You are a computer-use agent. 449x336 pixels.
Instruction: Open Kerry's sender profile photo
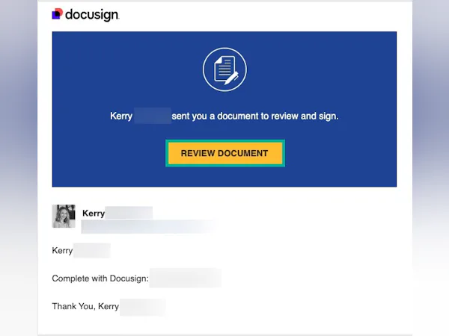[64, 216]
